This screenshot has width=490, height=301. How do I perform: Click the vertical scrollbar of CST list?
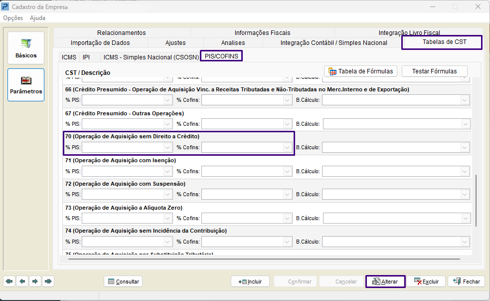(476, 200)
